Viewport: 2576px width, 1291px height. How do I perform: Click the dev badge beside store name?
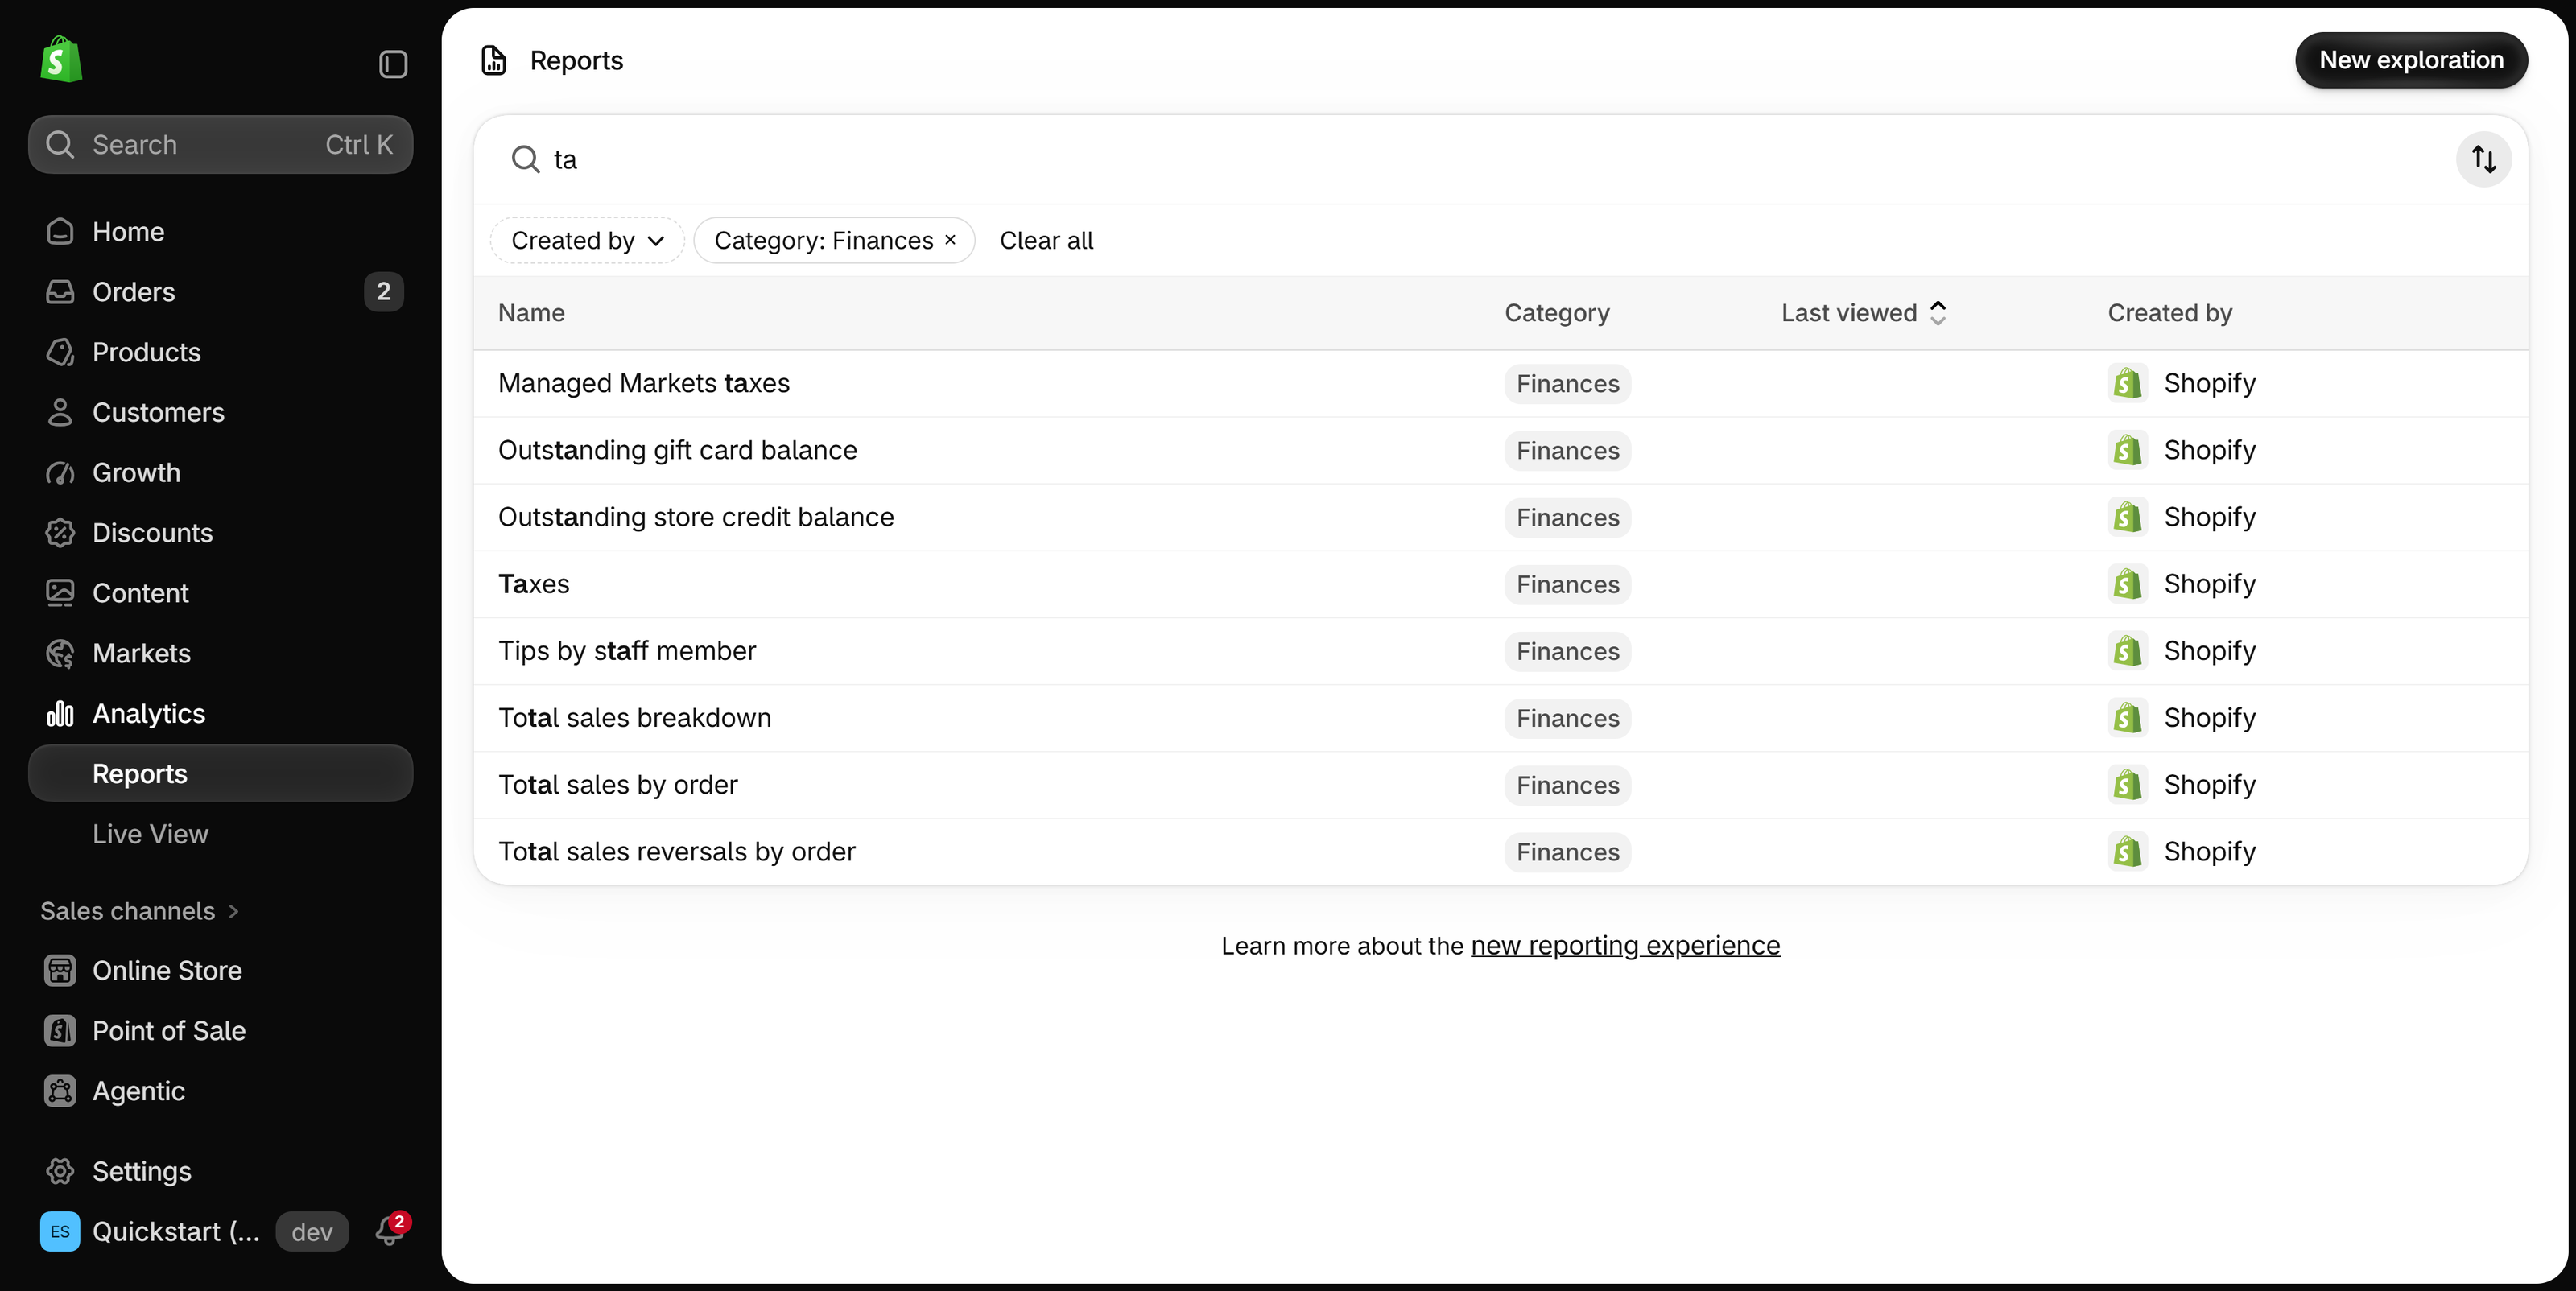coord(312,1231)
